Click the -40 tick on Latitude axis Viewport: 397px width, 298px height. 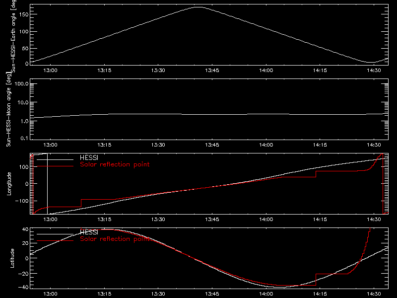coord(23,288)
